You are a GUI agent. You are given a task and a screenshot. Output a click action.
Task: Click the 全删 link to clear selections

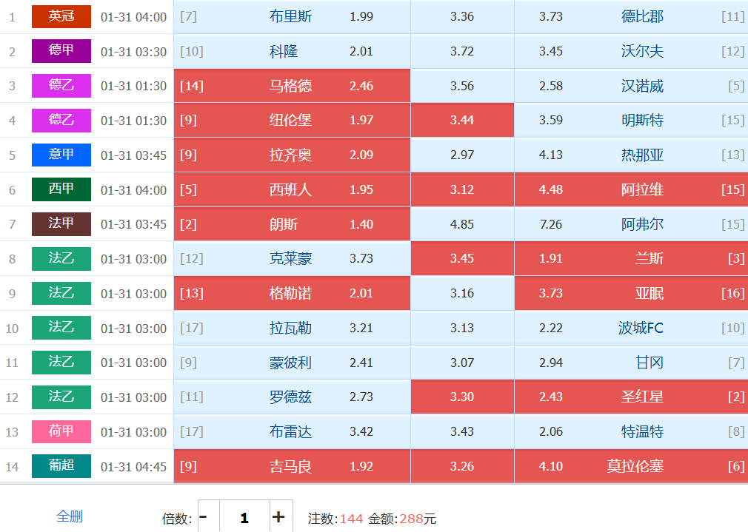(70, 516)
